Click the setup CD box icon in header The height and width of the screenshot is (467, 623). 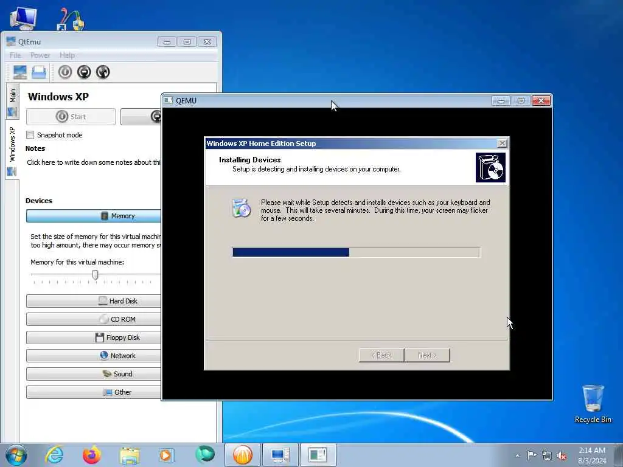click(x=491, y=168)
